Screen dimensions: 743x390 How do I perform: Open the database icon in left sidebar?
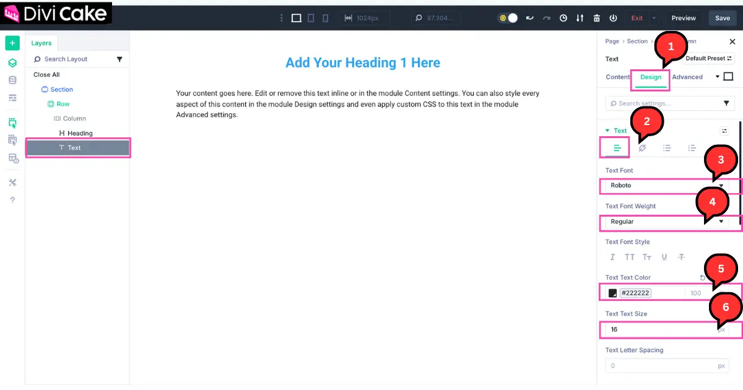[12, 80]
